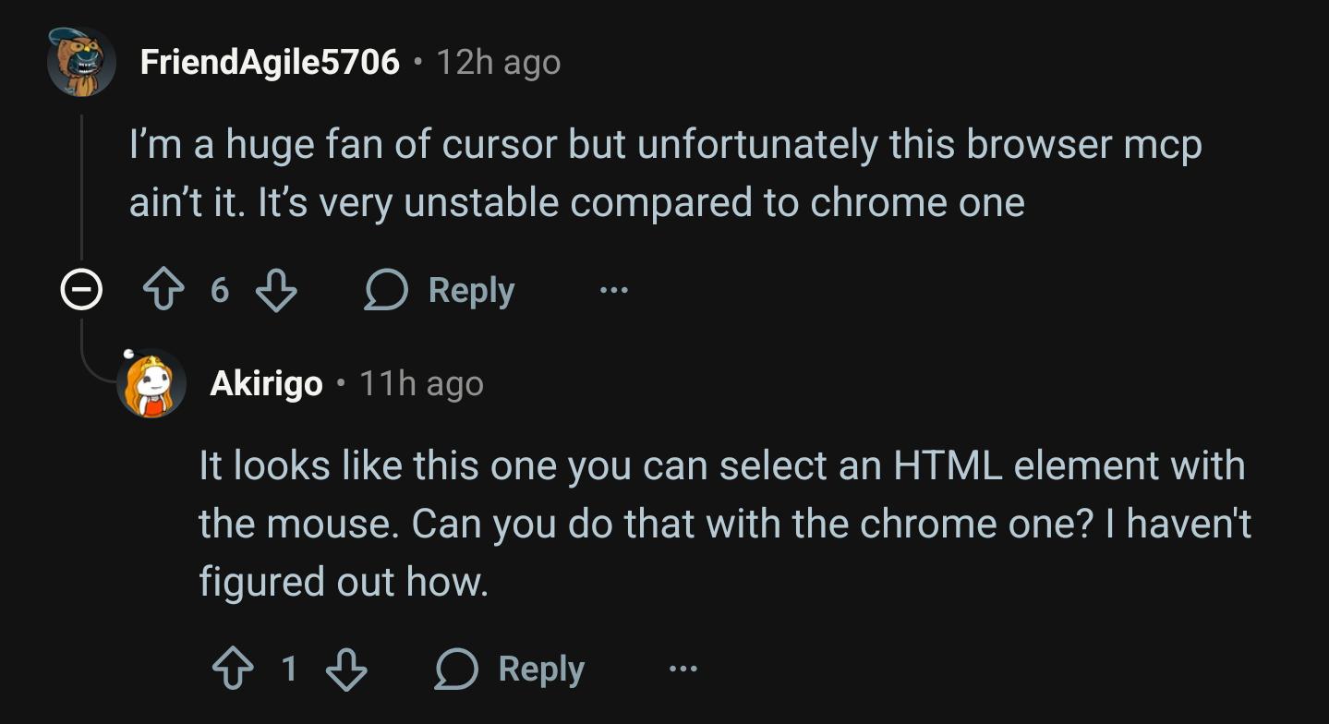Click FriendAgile5706's avatar
The height and width of the screenshot is (724, 1329).
coord(81,62)
